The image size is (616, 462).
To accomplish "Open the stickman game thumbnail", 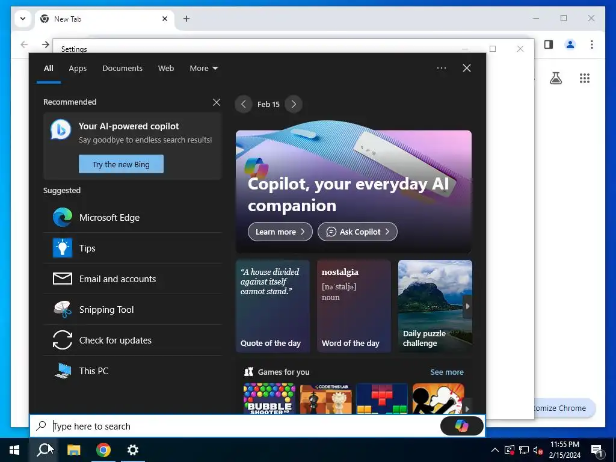I will point(439,398).
